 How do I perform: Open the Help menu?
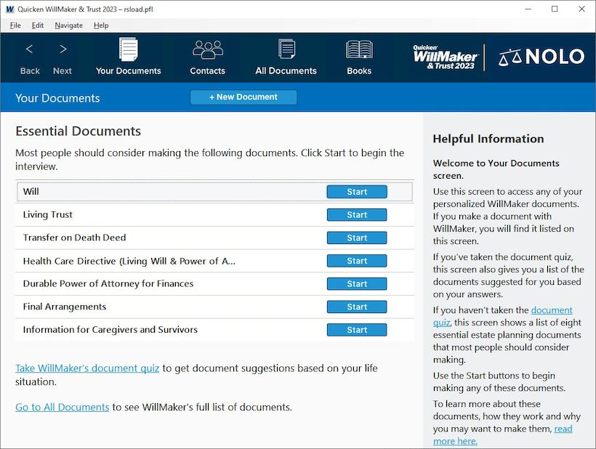point(101,25)
